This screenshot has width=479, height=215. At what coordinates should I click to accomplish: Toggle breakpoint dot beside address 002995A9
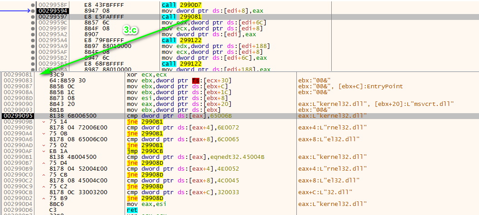tap(33, 46)
